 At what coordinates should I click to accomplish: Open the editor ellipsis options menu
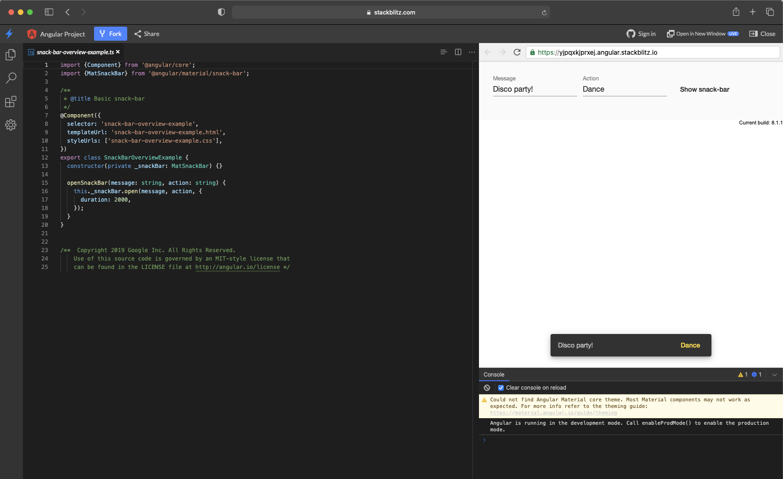471,52
